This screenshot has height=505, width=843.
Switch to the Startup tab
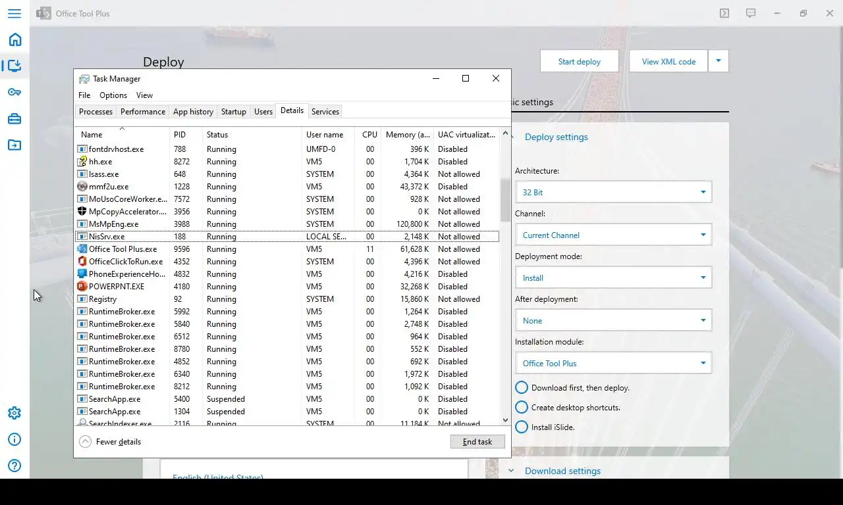pos(234,112)
